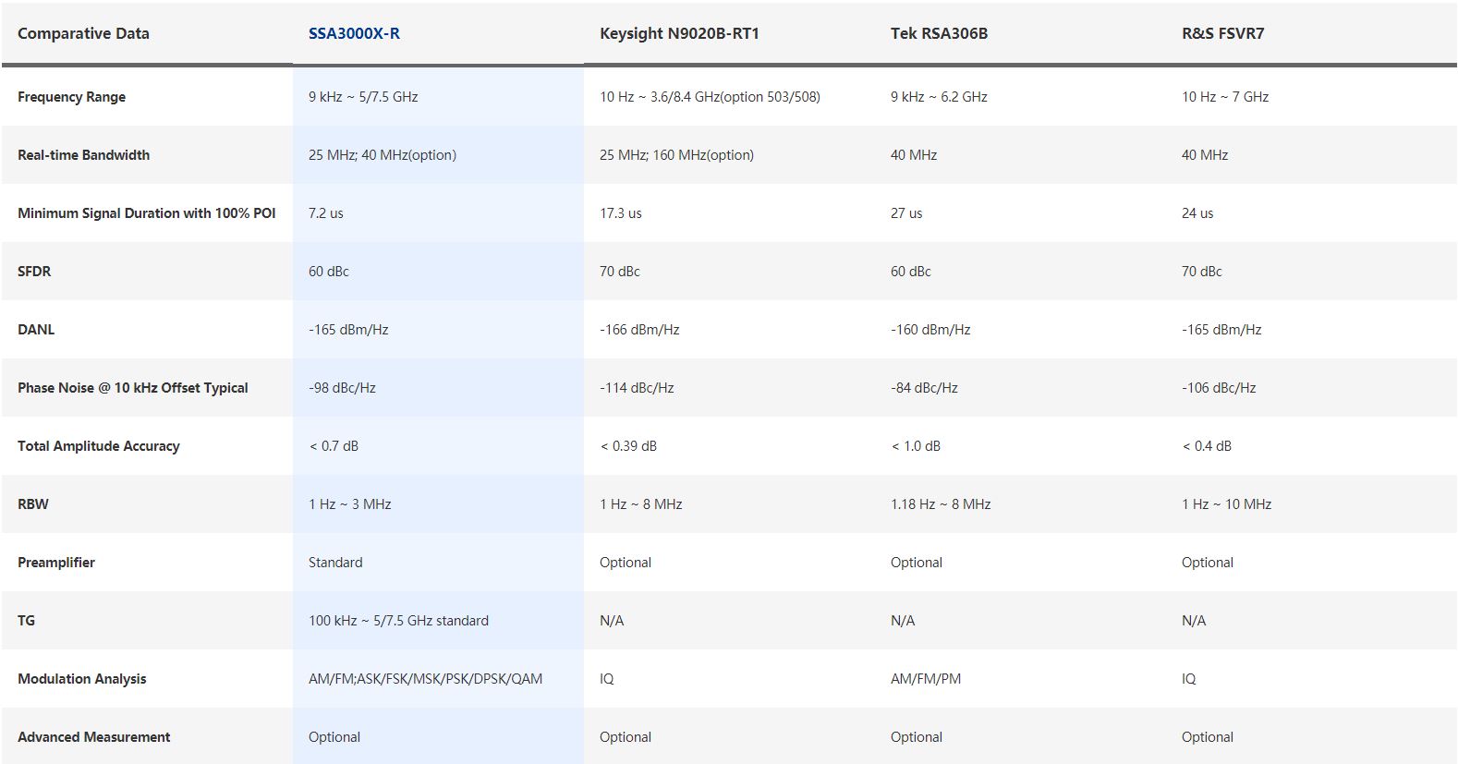This screenshot has width=1458, height=764.
Task: Click the Tek RSA306B column header
Action: point(939,33)
